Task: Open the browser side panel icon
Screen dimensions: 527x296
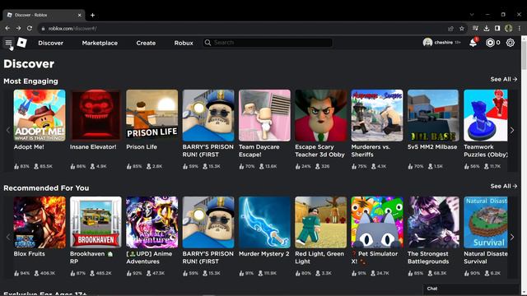Action: point(497,29)
